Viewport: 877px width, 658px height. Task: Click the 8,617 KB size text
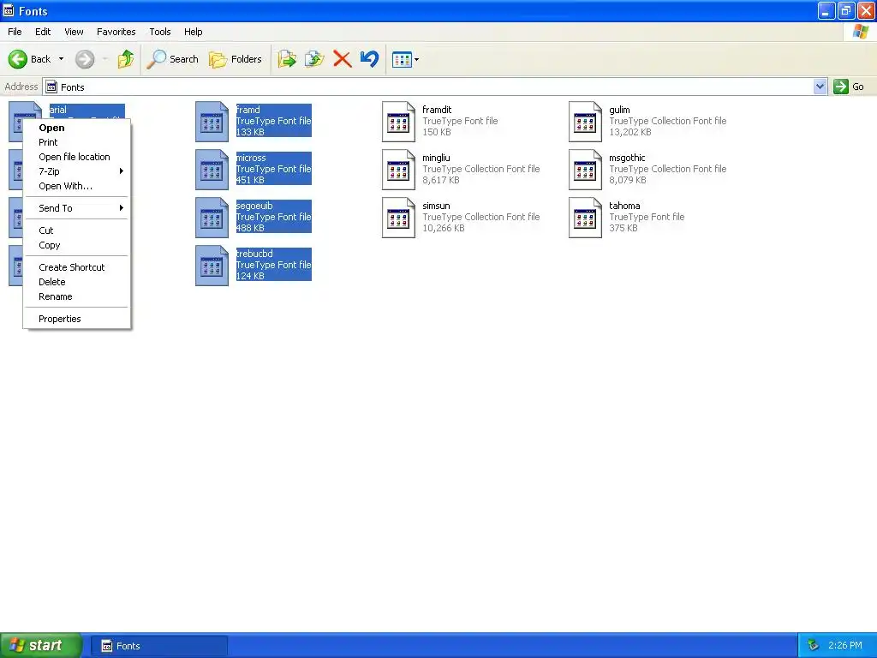tap(441, 180)
